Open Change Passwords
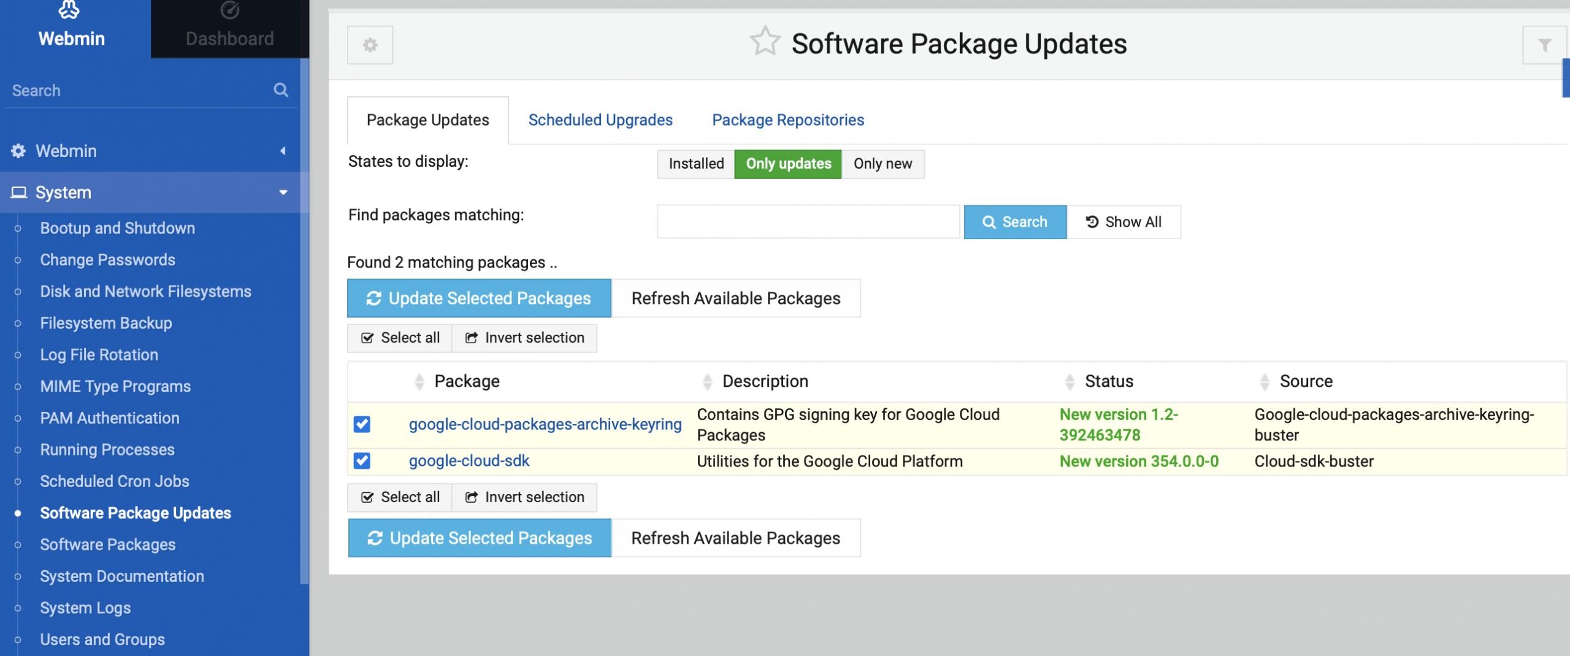 [108, 260]
